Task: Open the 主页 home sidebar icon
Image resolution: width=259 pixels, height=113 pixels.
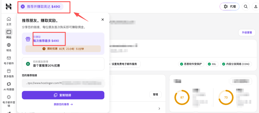Action: pos(9,19)
